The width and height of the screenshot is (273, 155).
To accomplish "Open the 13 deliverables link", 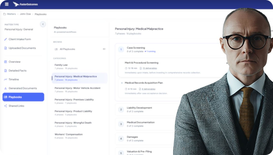I will pyautogui.click(x=150, y=68).
